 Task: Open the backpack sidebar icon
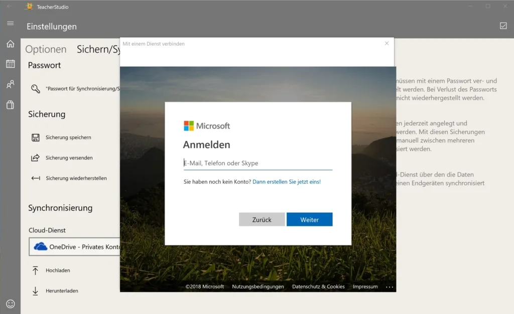pyautogui.click(x=10, y=105)
